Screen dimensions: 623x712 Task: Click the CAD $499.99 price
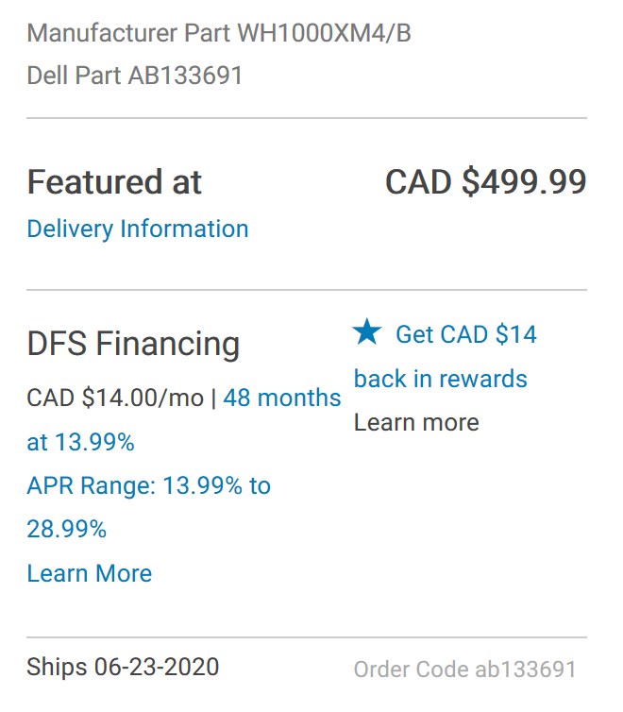click(x=485, y=182)
